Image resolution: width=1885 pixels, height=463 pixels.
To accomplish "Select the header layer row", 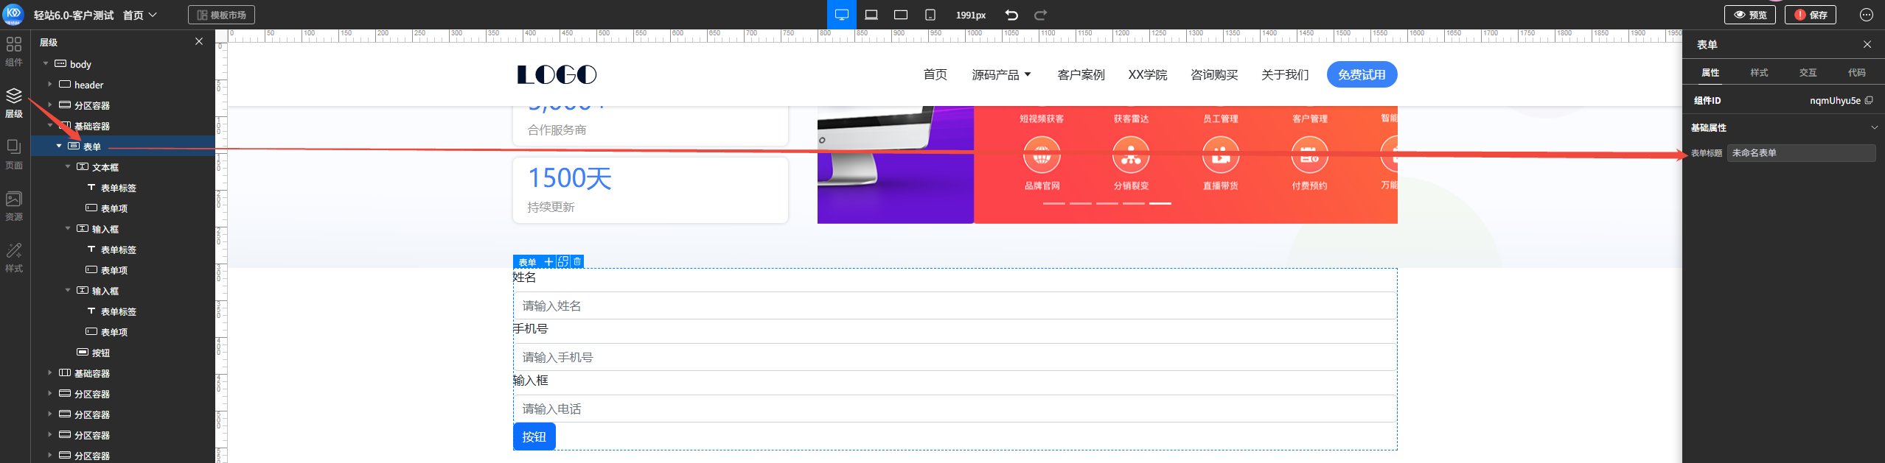I will click(x=123, y=85).
